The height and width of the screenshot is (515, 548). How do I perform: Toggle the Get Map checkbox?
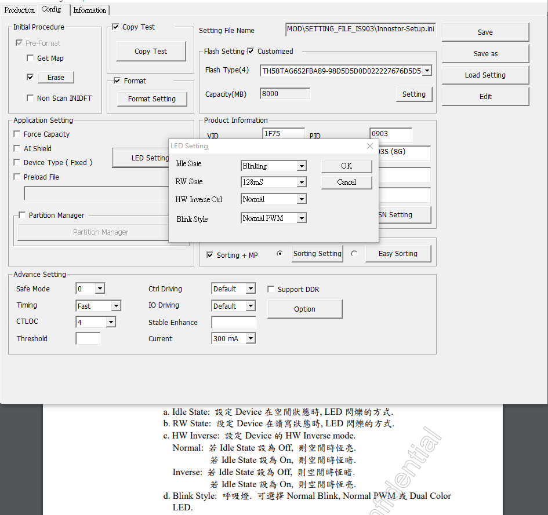click(x=30, y=58)
